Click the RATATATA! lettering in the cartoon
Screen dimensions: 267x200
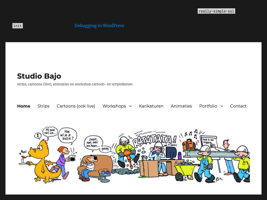click(154, 141)
